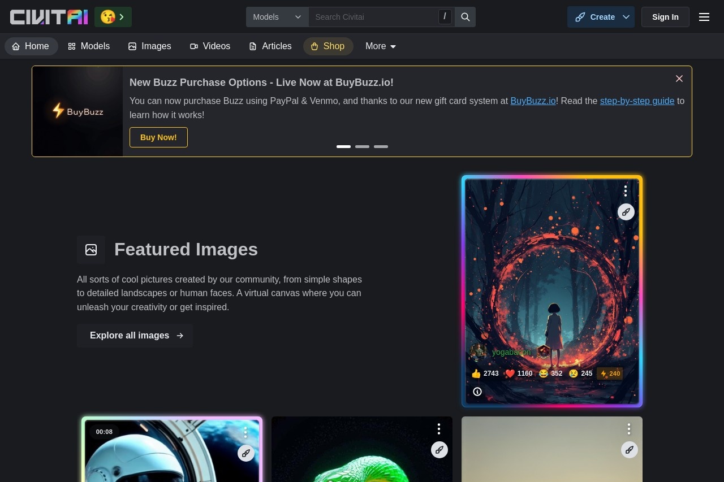
Task: Click info icon on forest portal image
Action: coord(477,392)
